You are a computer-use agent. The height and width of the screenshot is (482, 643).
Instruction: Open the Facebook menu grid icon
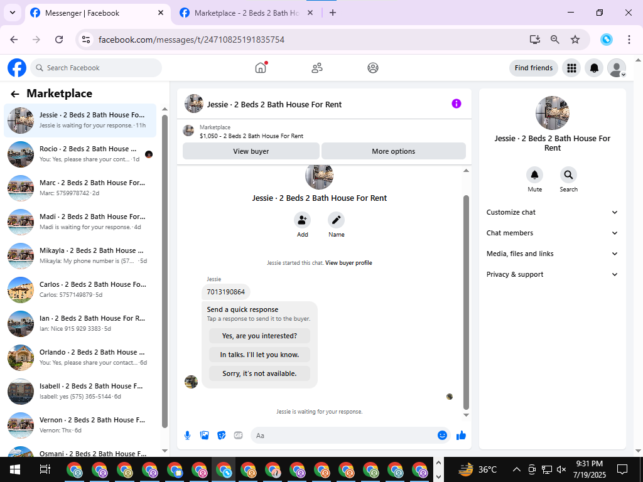(x=571, y=68)
